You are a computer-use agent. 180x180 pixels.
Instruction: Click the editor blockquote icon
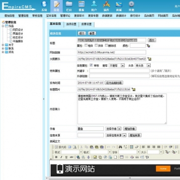pos(137,157)
